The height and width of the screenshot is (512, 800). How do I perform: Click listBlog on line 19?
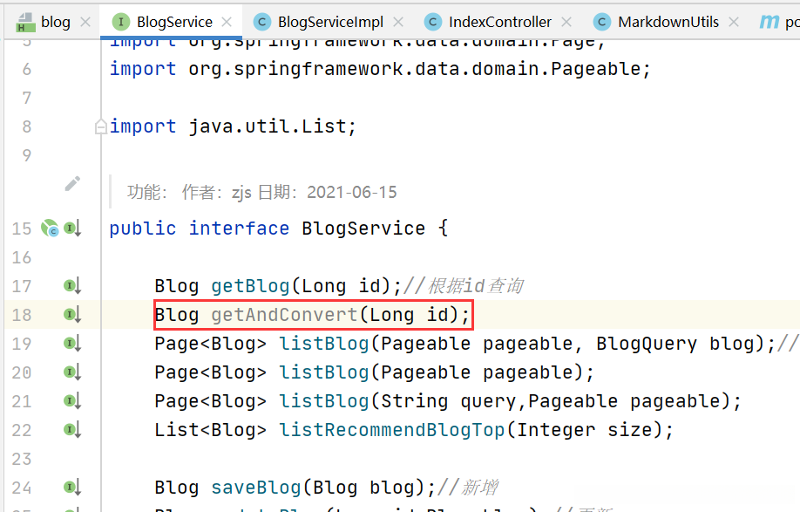(324, 344)
